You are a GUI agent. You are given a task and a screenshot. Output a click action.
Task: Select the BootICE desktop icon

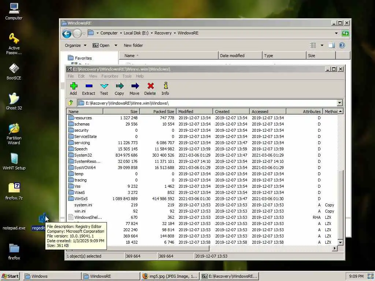[x=14, y=72]
